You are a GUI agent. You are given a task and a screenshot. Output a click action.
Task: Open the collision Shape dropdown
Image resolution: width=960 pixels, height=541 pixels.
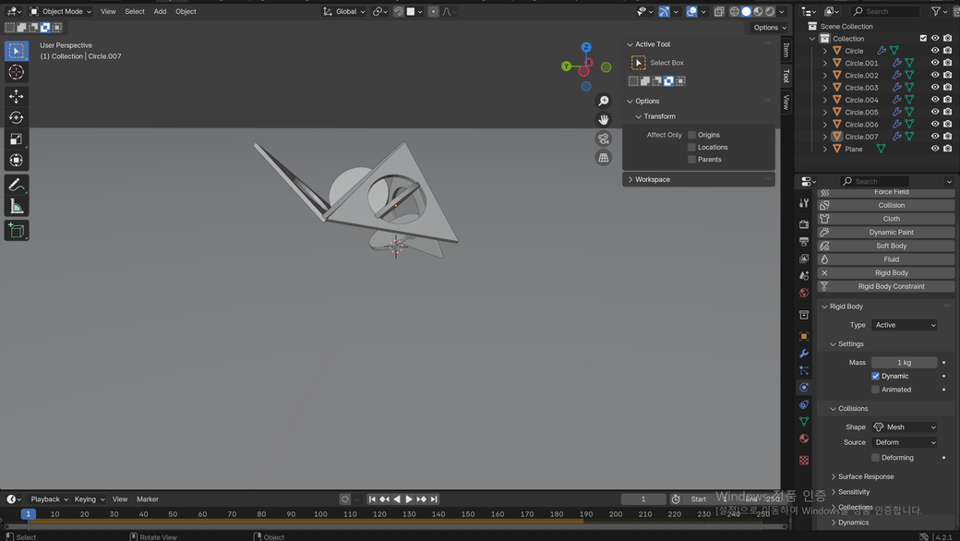904,427
